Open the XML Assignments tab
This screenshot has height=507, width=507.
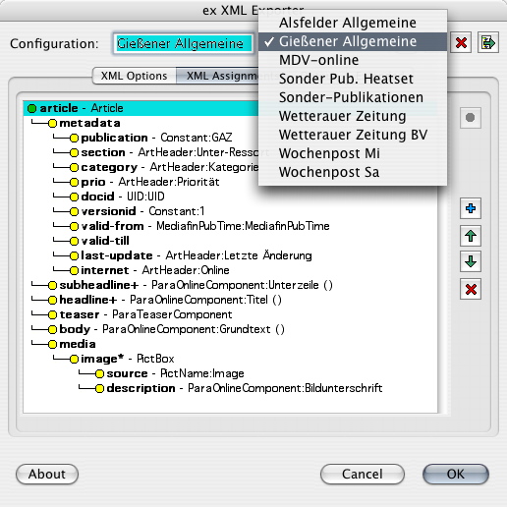(x=218, y=76)
